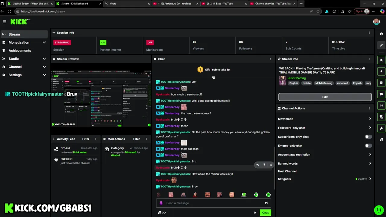Open the emoji picker in message box
This screenshot has height=217, width=386.
point(266,203)
